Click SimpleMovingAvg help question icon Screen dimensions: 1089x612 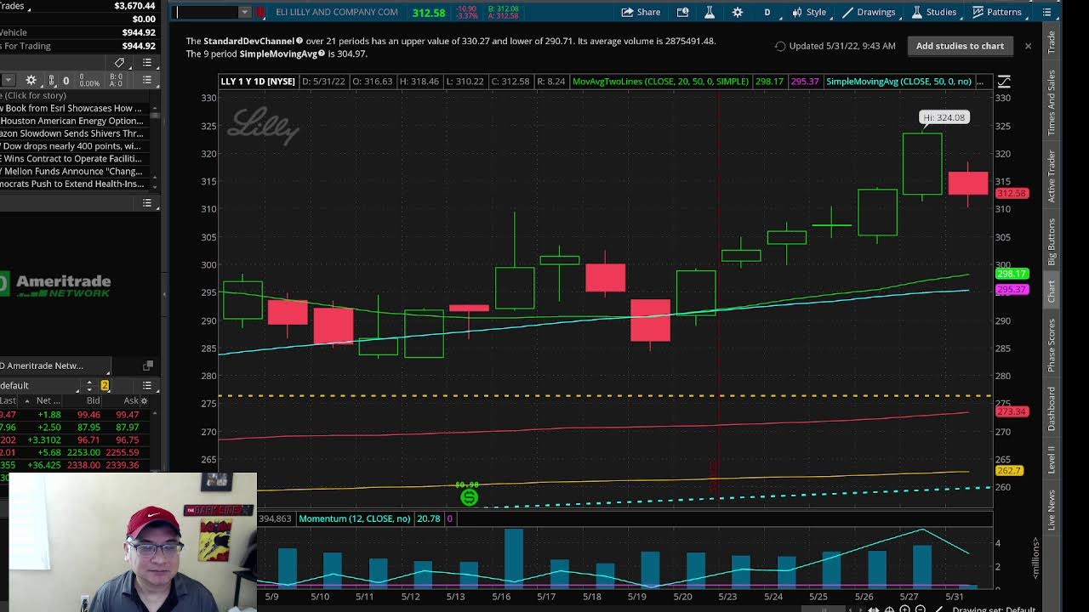tap(322, 54)
